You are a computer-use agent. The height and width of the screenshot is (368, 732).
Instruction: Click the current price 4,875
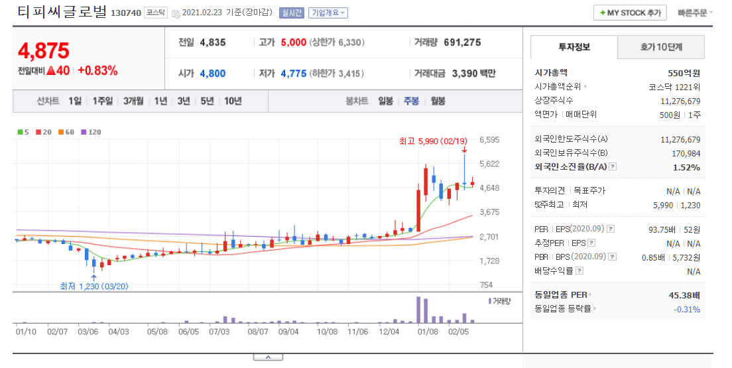pyautogui.click(x=44, y=51)
